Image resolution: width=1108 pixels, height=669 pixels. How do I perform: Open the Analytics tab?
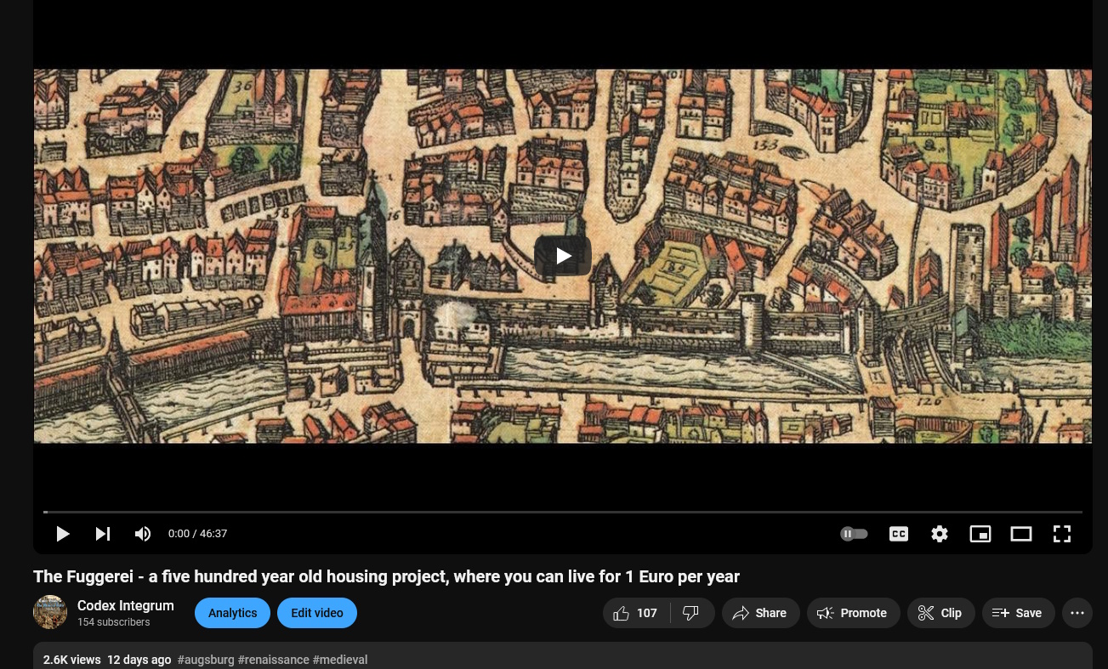232,613
